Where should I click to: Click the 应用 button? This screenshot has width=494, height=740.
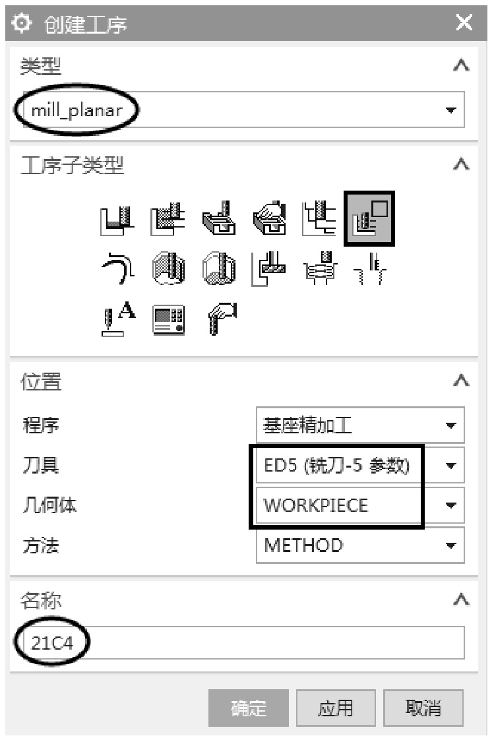coord(336,708)
